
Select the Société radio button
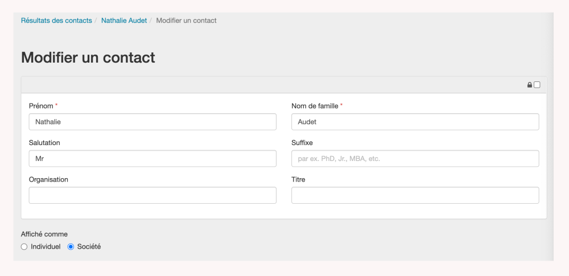point(71,247)
